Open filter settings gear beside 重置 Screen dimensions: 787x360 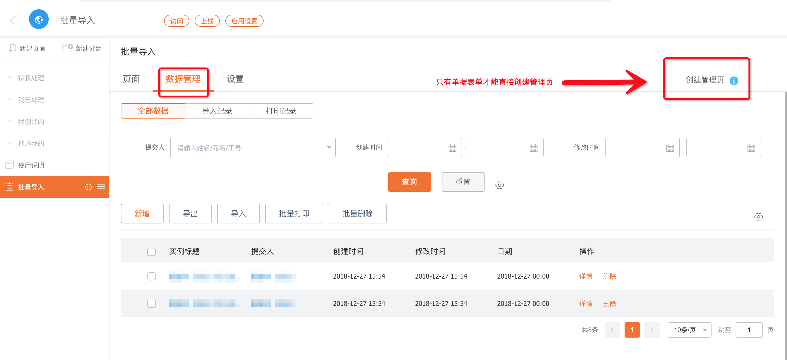pos(499,185)
